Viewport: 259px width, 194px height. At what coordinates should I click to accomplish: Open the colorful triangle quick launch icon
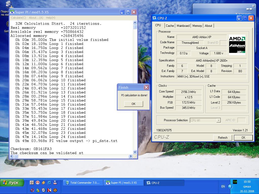(38, 190)
